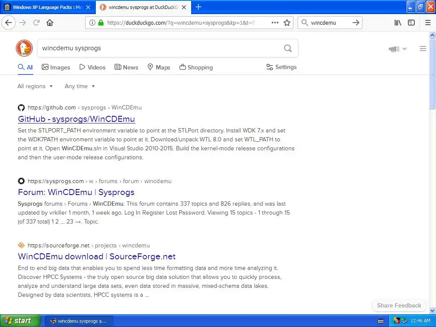Open DuckDuckGo side menu icon
Screen dimensions: 436x327
pos(423,49)
